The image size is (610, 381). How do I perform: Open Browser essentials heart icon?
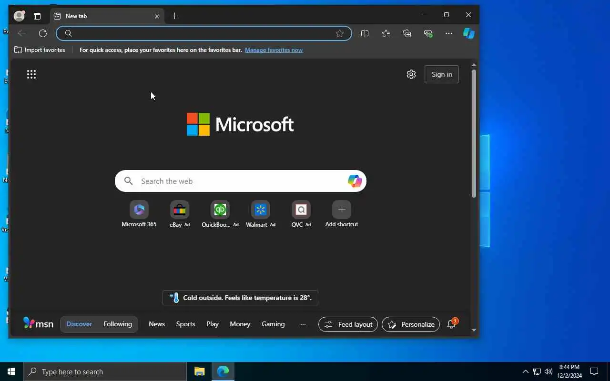[428, 33]
